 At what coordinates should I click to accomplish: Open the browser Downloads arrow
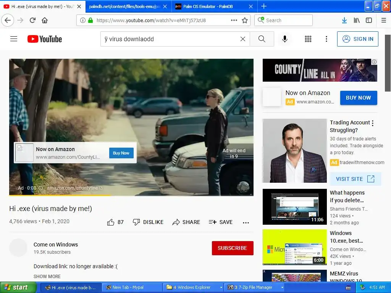[x=344, y=21]
